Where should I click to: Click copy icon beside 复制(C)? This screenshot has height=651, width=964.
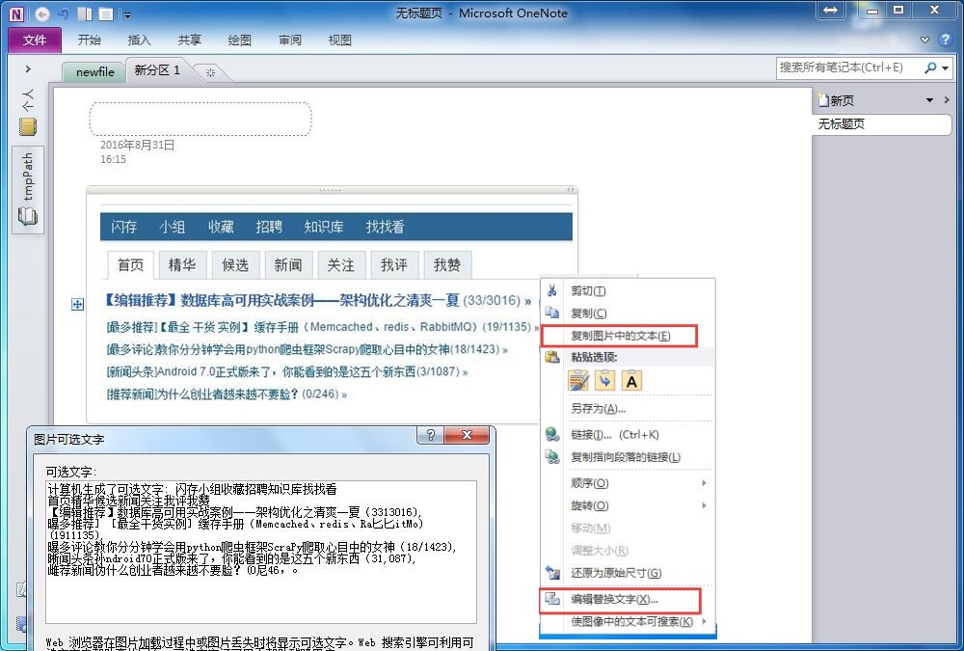(552, 312)
